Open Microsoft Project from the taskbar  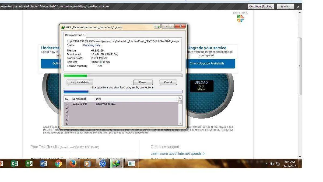point(29,163)
